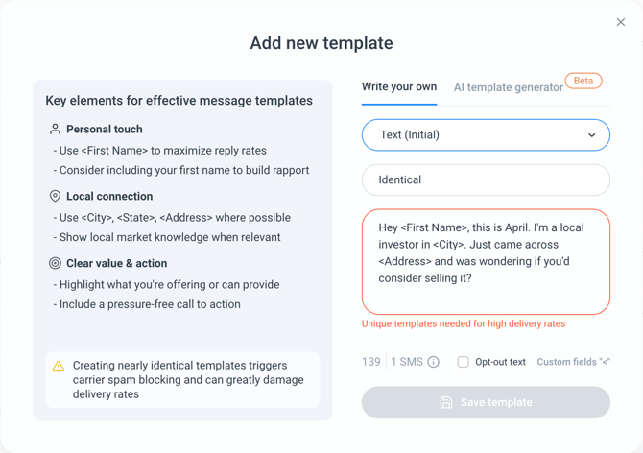The height and width of the screenshot is (453, 643).
Task: Switch to AI template generator tab
Action: 508,87
